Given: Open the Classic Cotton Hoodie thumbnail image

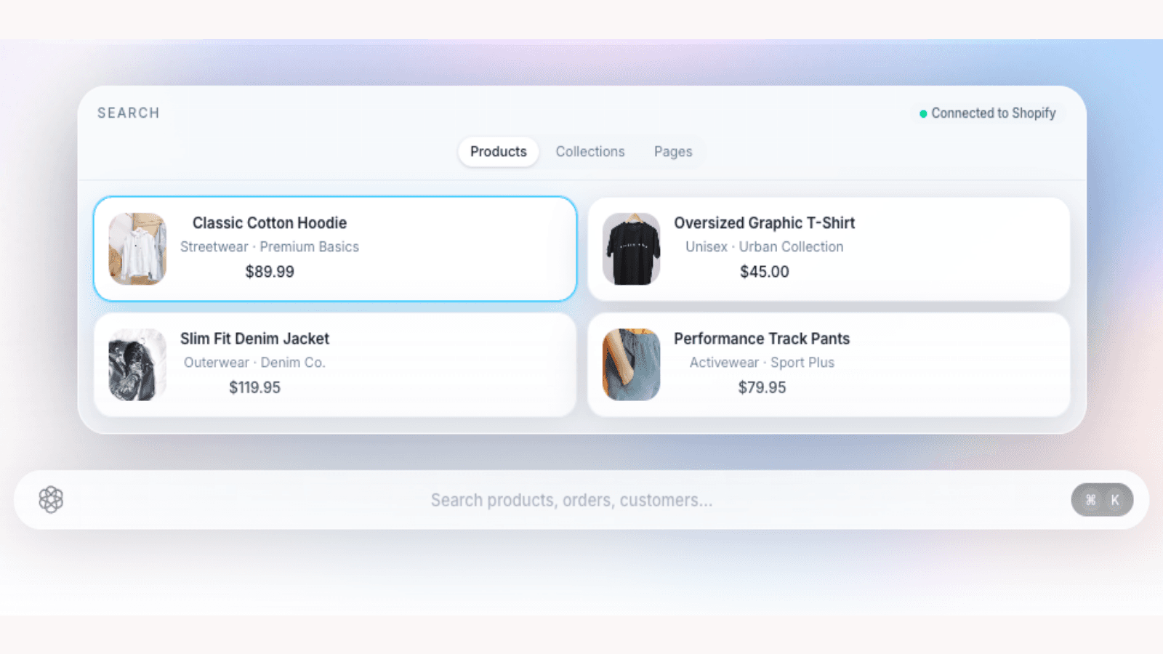Looking at the screenshot, I should [137, 249].
